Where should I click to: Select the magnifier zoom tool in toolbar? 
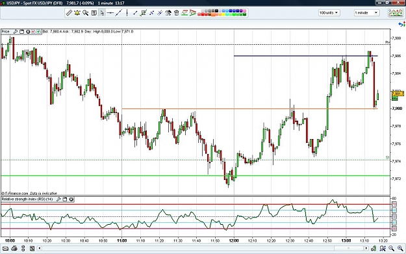(86, 13)
